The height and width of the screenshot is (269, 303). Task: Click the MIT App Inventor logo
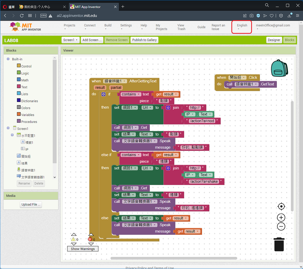pyautogui.click(x=25, y=27)
